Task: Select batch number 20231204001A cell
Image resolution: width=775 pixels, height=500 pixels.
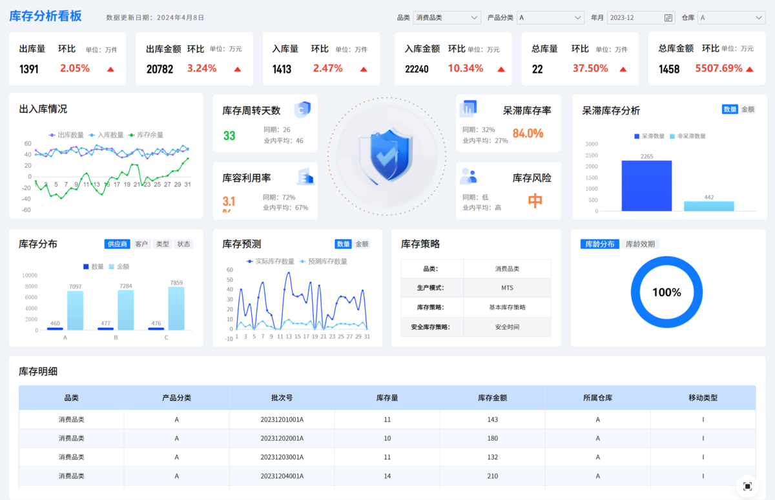Action: click(x=282, y=475)
